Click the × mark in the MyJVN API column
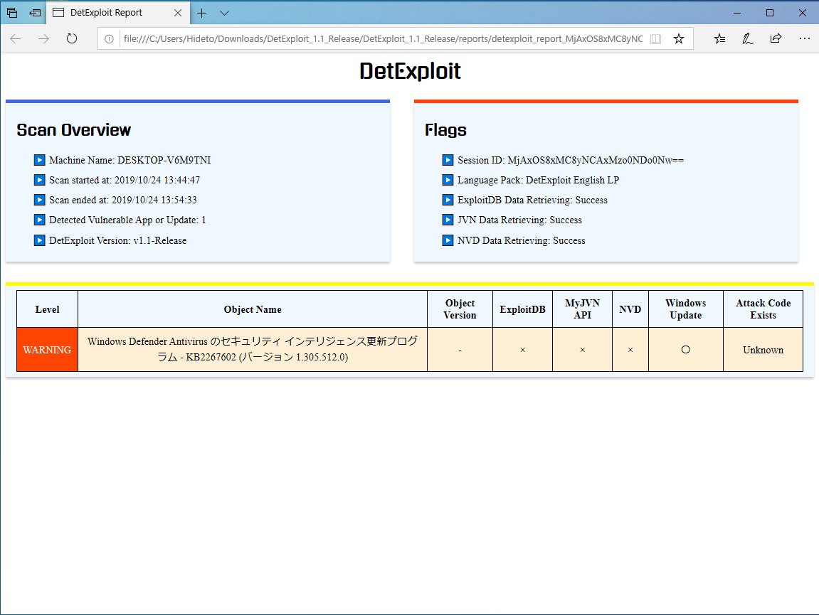 [582, 350]
